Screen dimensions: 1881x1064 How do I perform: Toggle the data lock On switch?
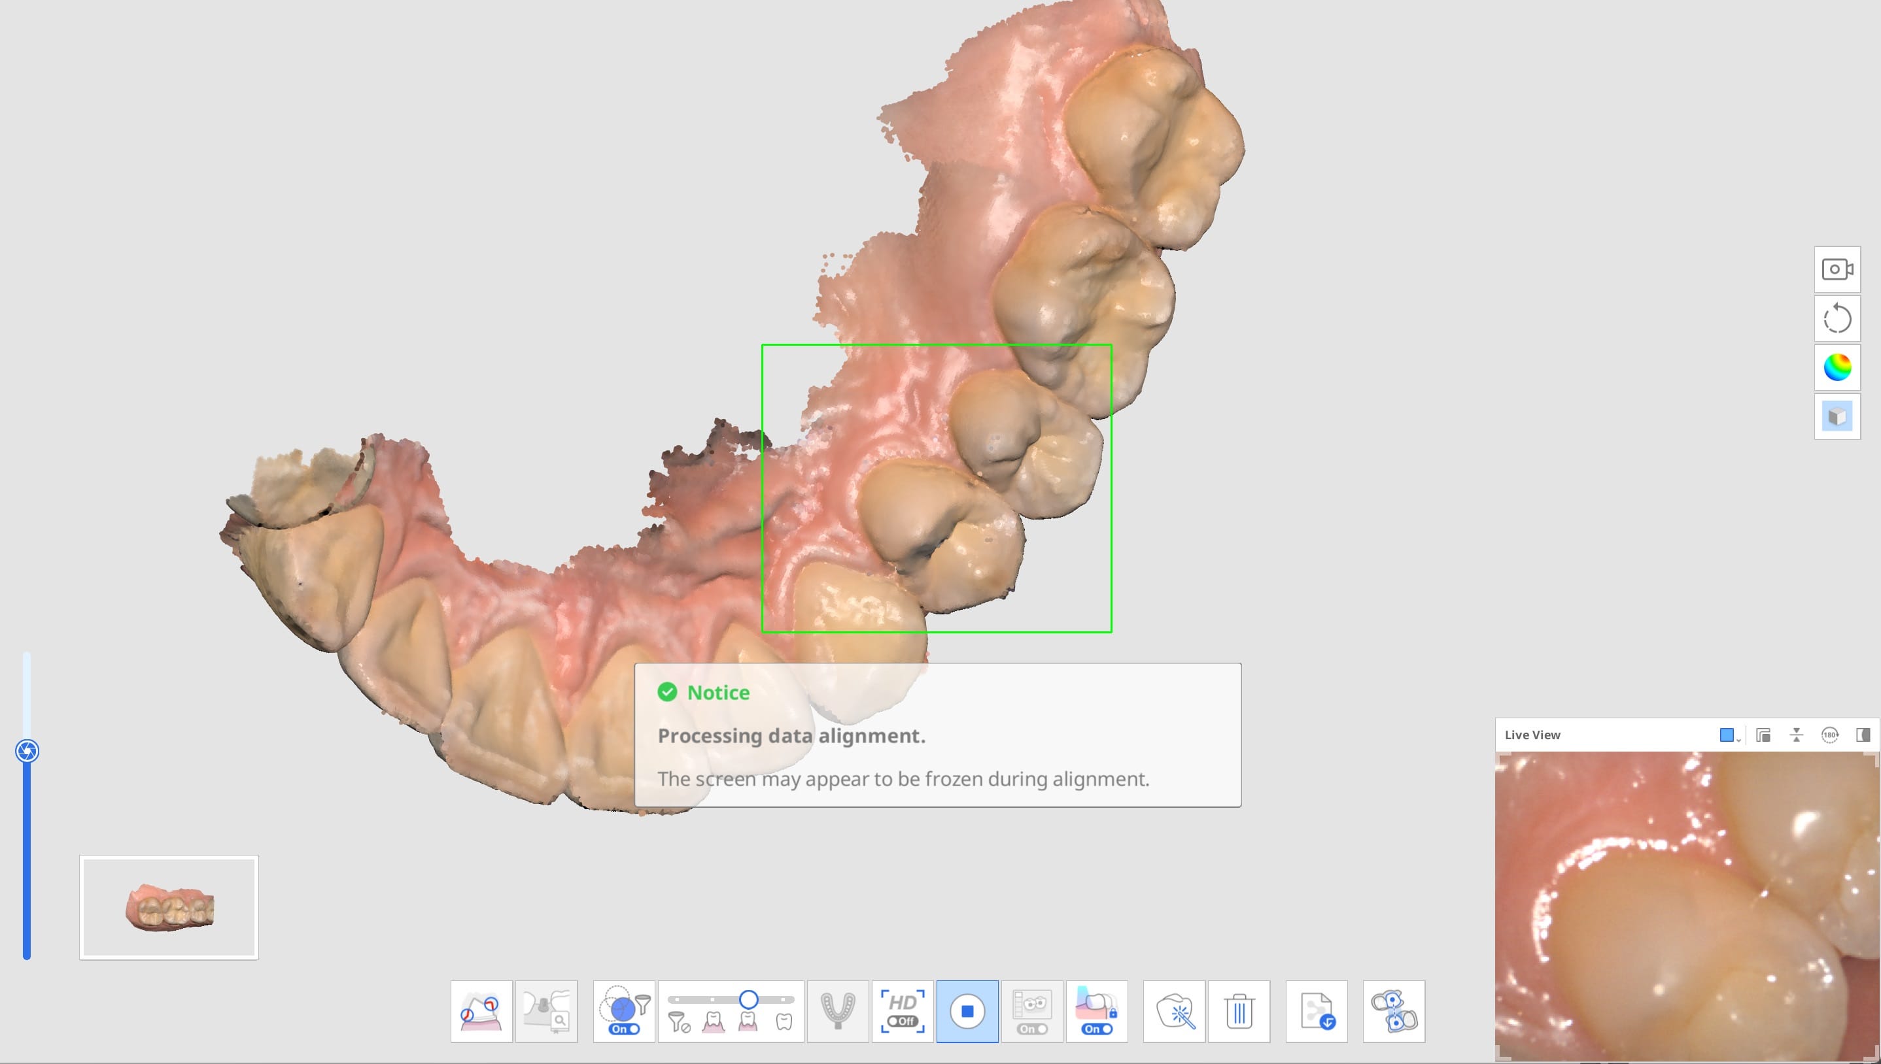coord(1096,1028)
